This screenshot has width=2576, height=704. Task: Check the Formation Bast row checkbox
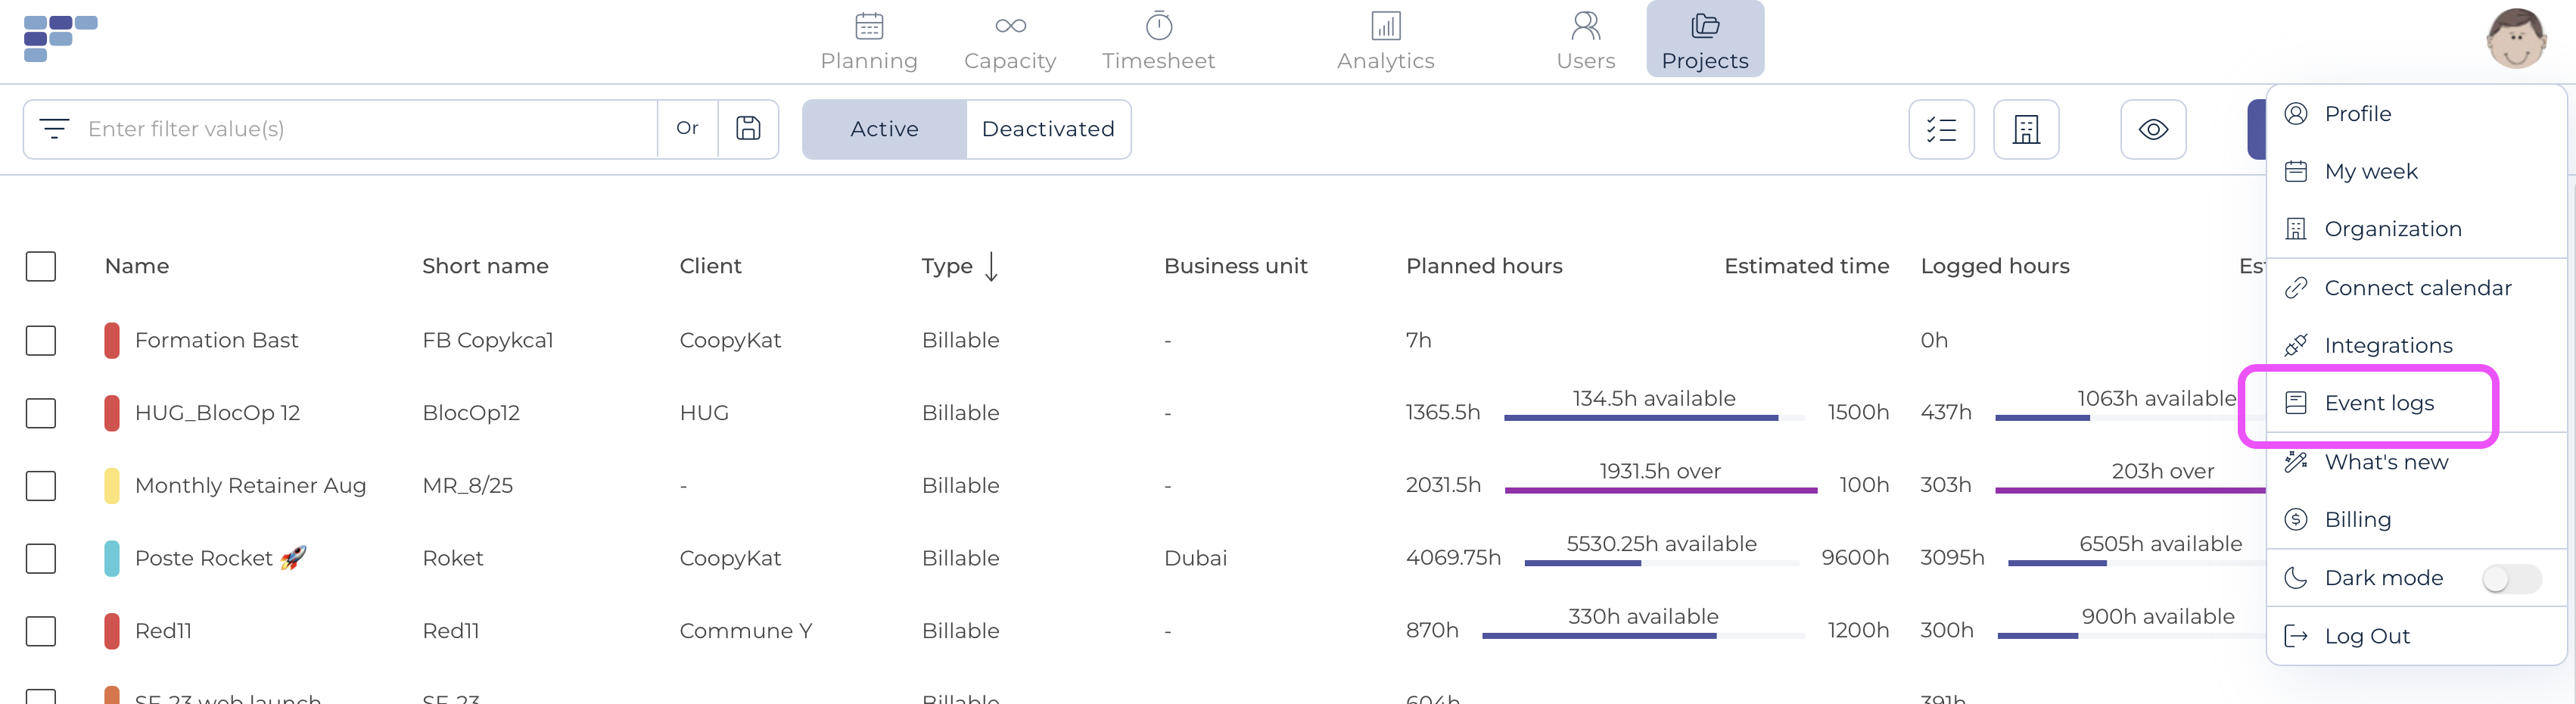[41, 340]
